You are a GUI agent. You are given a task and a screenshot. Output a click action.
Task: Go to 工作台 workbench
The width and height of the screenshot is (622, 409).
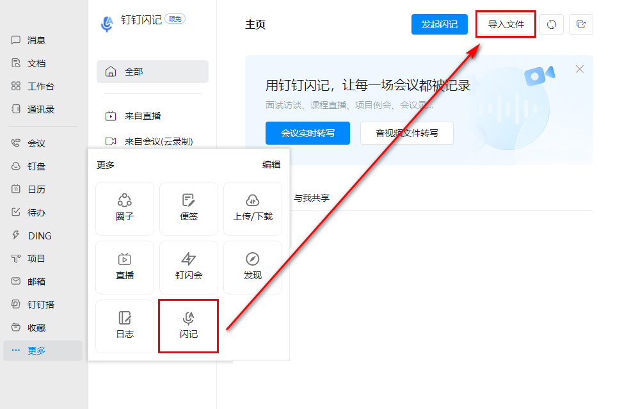click(x=33, y=86)
